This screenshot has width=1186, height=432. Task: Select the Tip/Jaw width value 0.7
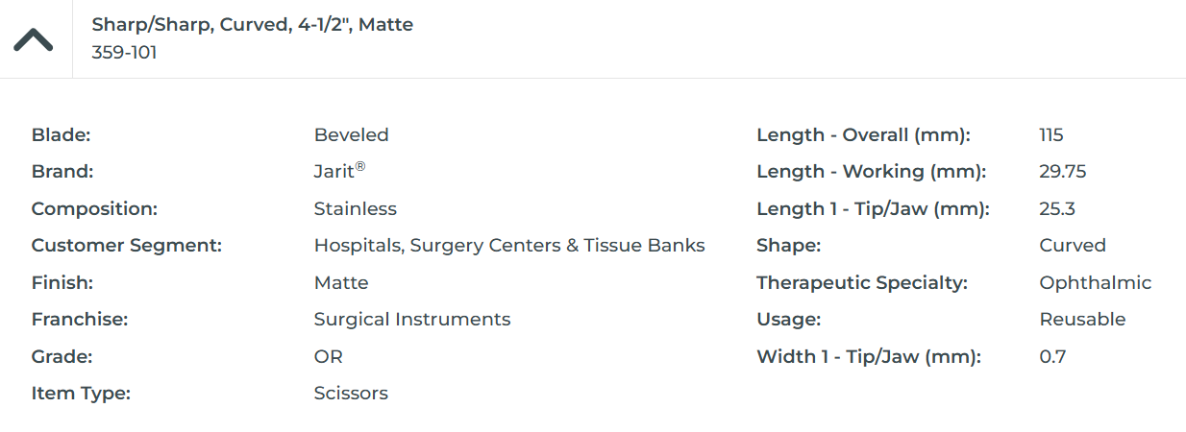pyautogui.click(x=1052, y=357)
